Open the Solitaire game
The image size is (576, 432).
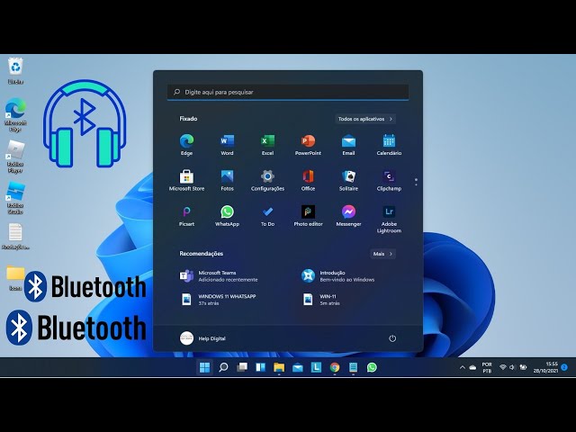click(x=348, y=180)
